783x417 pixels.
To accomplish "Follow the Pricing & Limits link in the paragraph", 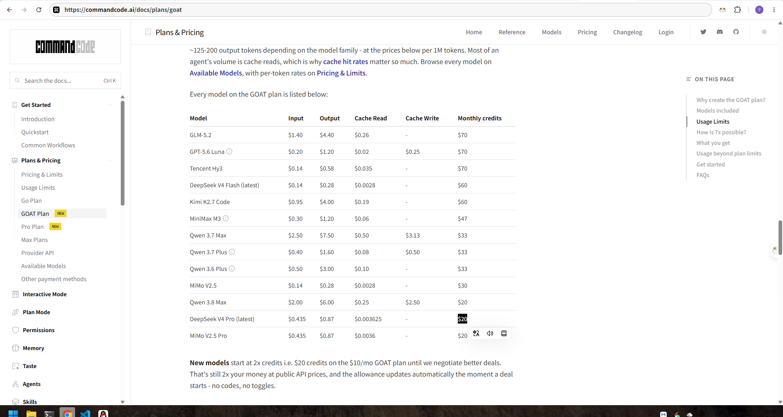I will pos(341,73).
